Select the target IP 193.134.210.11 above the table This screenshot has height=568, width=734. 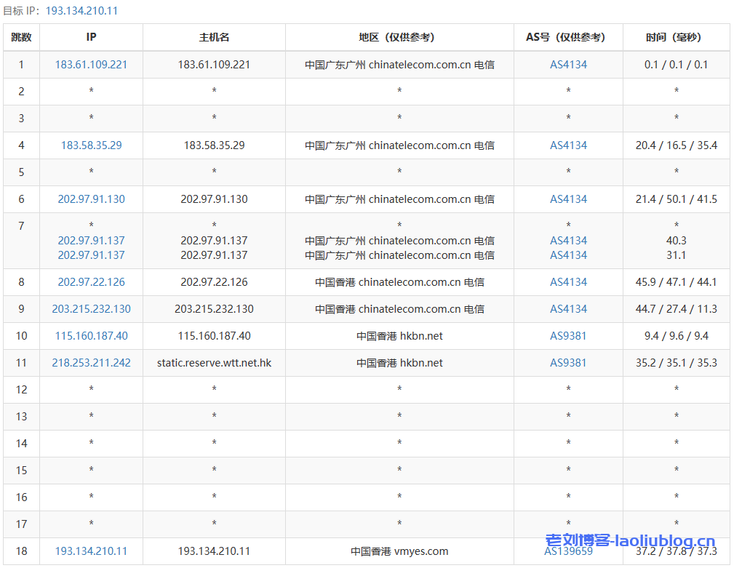tap(81, 11)
